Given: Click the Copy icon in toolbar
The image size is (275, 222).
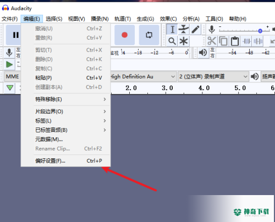Looking at the screenshot, I should click(223, 41).
